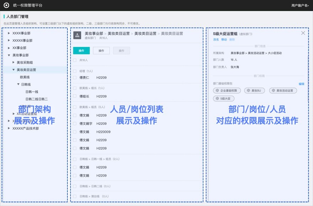Select the checkbox for 傅组长
313x206 pixels.
click(75, 96)
